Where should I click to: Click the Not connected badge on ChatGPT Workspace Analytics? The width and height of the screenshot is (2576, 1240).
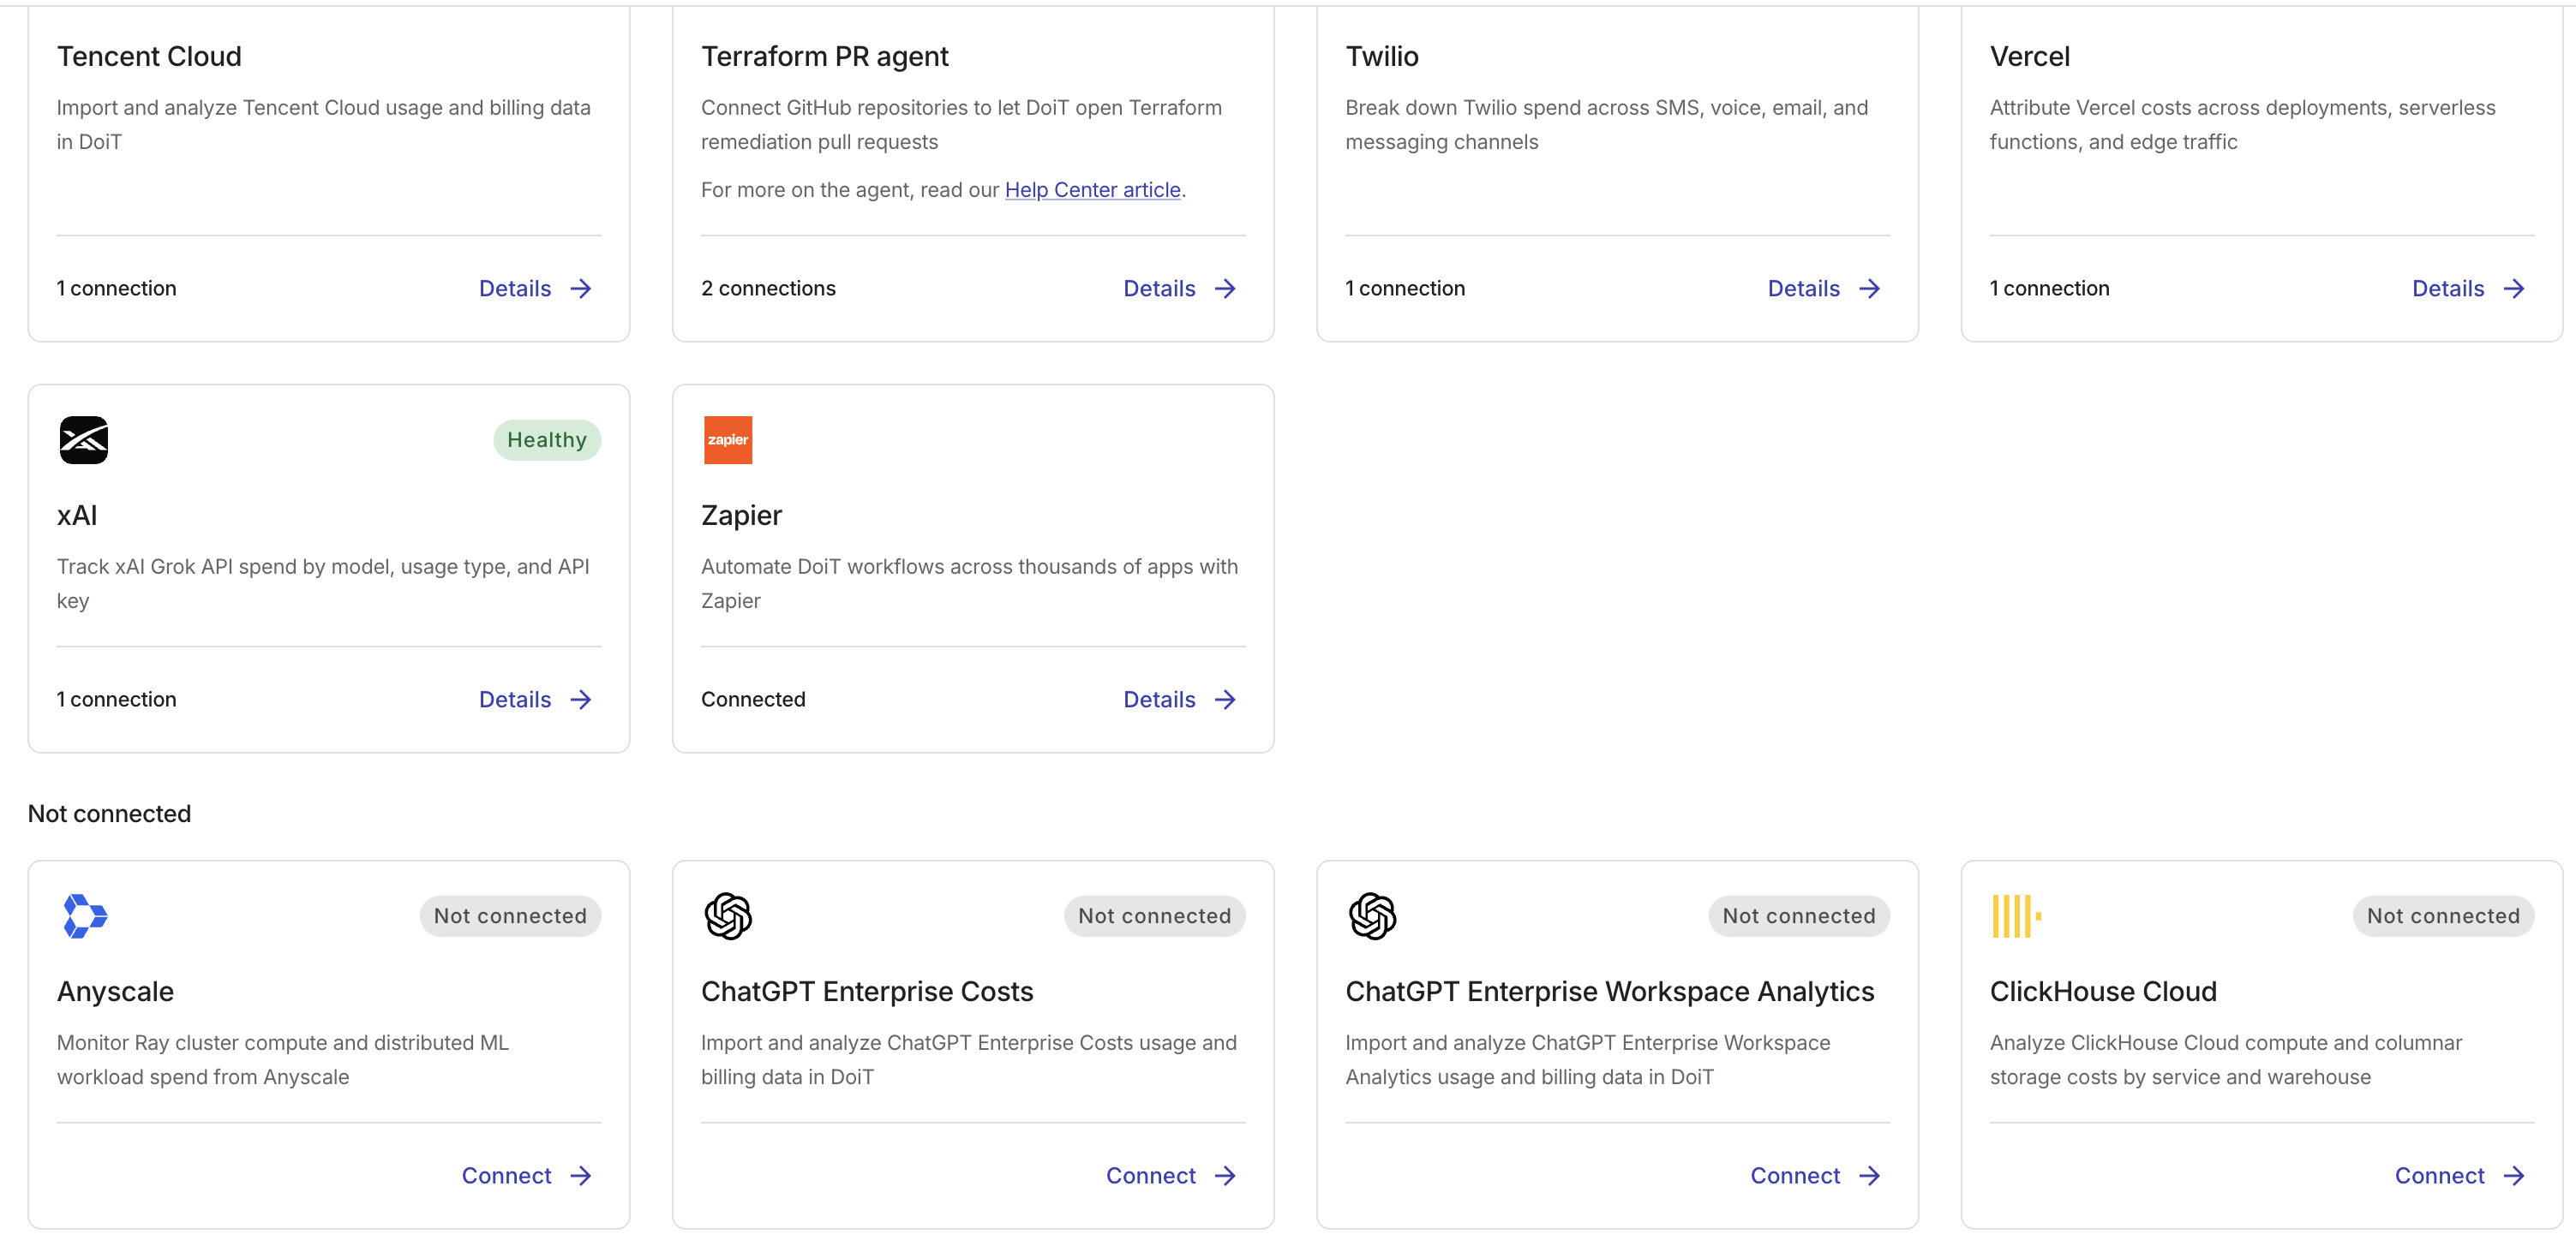click(x=1799, y=916)
